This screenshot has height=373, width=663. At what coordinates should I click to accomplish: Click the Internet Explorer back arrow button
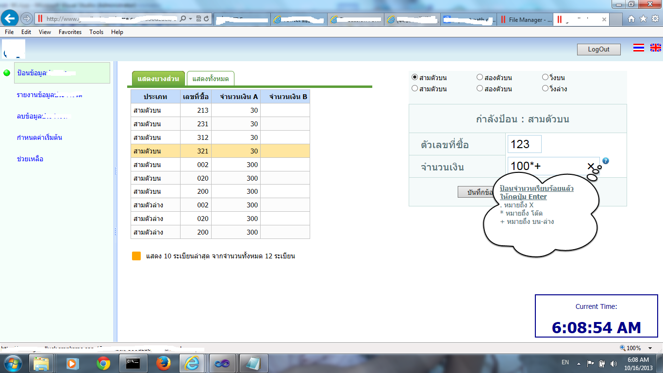[x=10, y=18]
